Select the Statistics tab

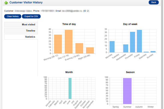[21, 37]
